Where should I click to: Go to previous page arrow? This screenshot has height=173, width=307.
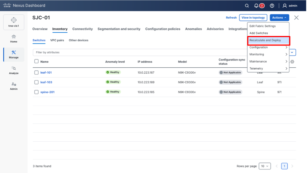tap(276, 166)
